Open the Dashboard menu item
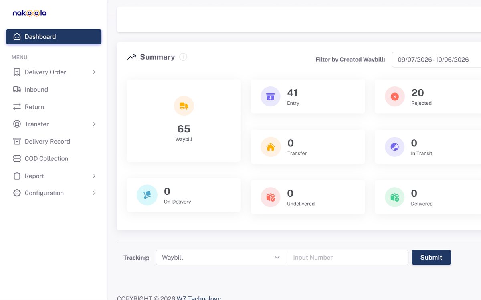 pos(54,36)
